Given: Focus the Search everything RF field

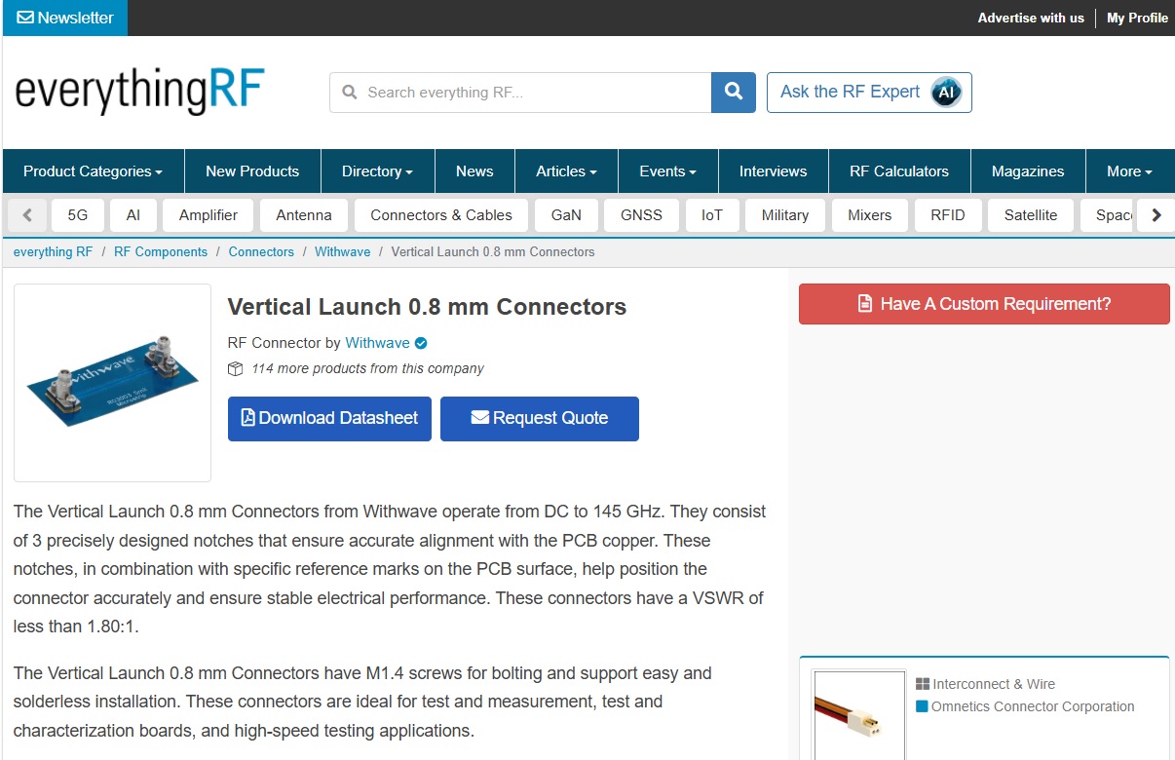Looking at the screenshot, I should click(521, 93).
